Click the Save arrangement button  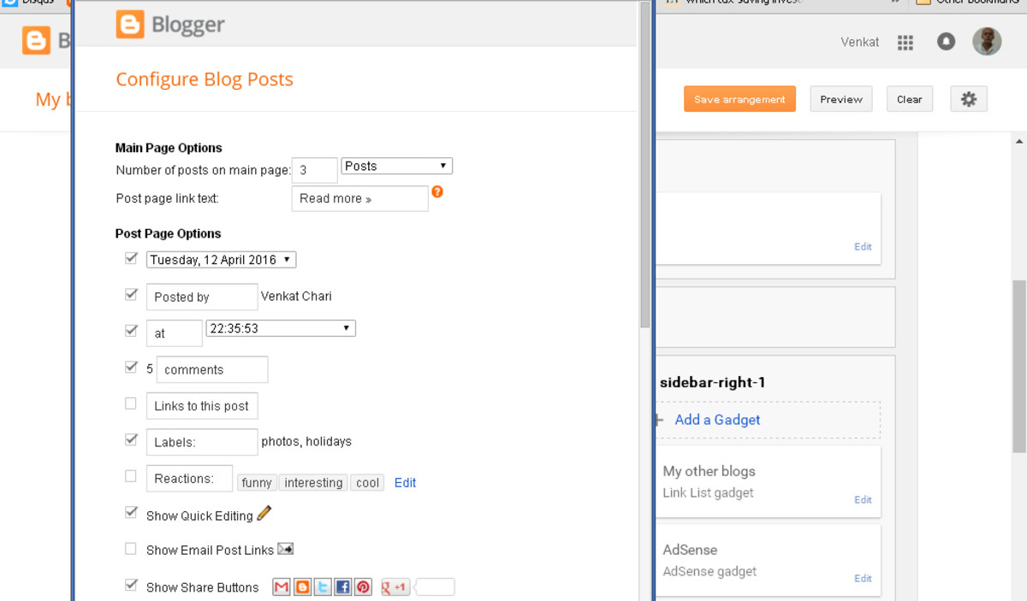pyautogui.click(x=739, y=99)
